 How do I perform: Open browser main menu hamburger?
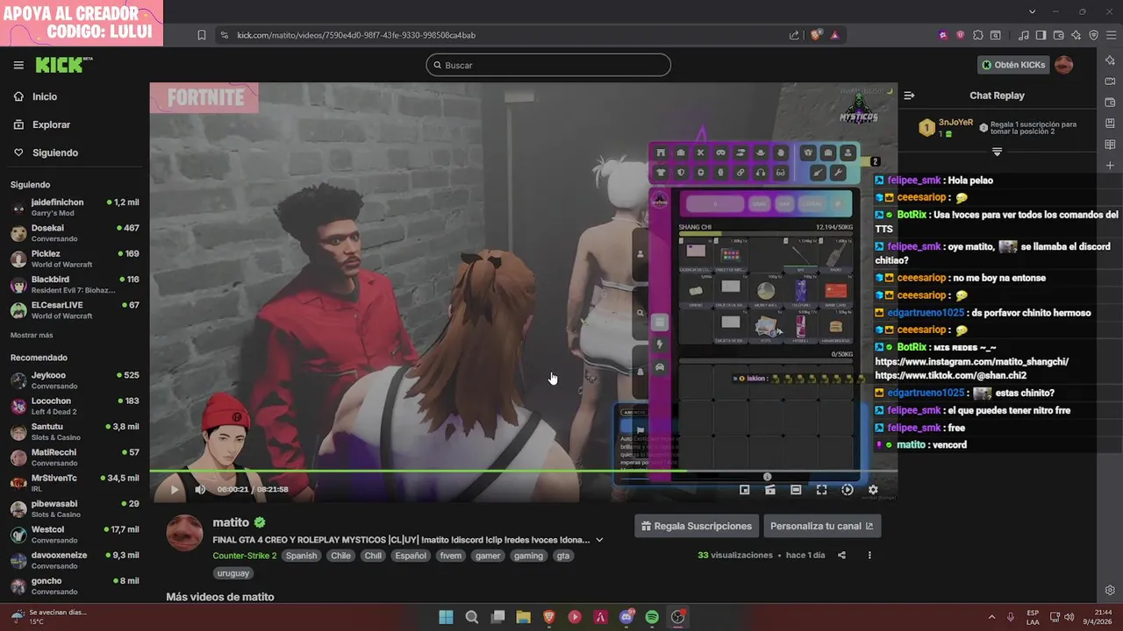(x=1111, y=35)
